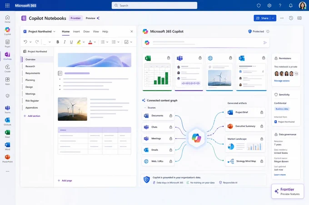Launch Excel from the left sidebar
Screen dimensions: 309x205
click(x=7, y=134)
